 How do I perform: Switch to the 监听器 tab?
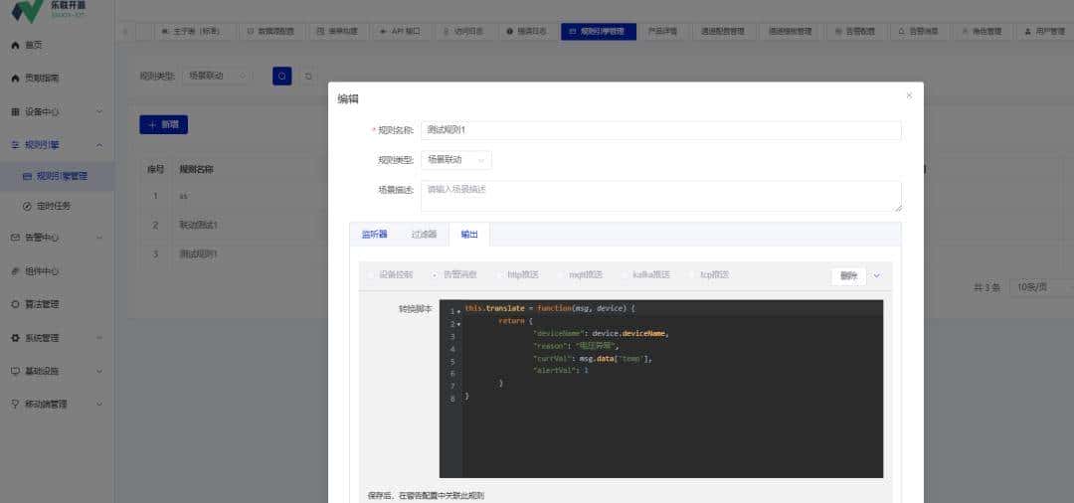374,234
